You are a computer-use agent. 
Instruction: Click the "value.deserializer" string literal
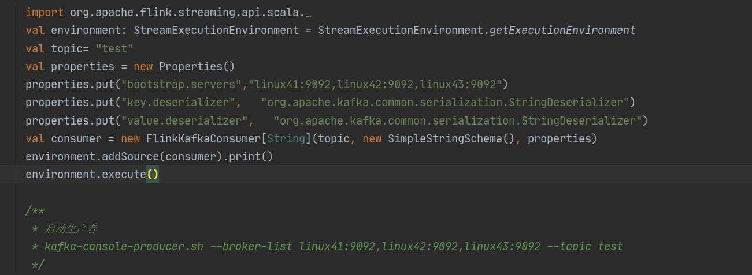pyautogui.click(x=184, y=120)
